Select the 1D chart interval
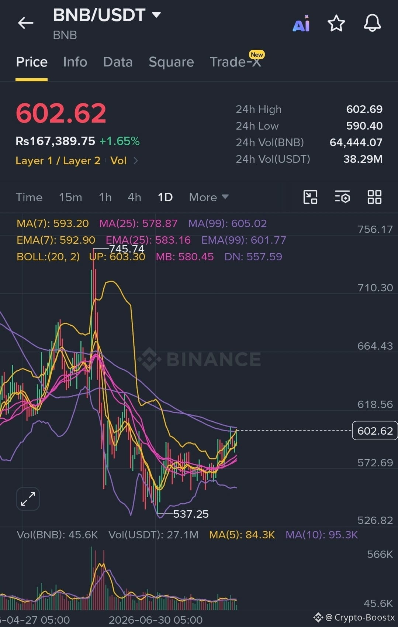Image resolution: width=398 pixels, height=627 pixels. point(165,197)
